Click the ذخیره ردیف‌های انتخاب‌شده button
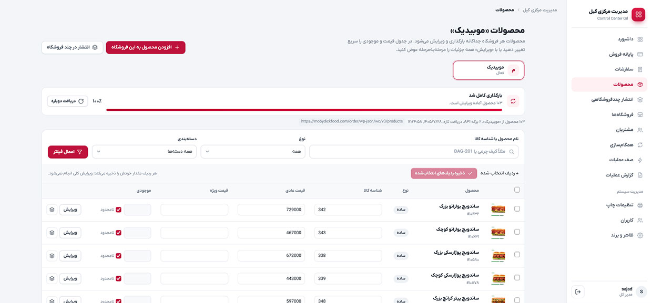The image size is (652, 303). click(444, 173)
